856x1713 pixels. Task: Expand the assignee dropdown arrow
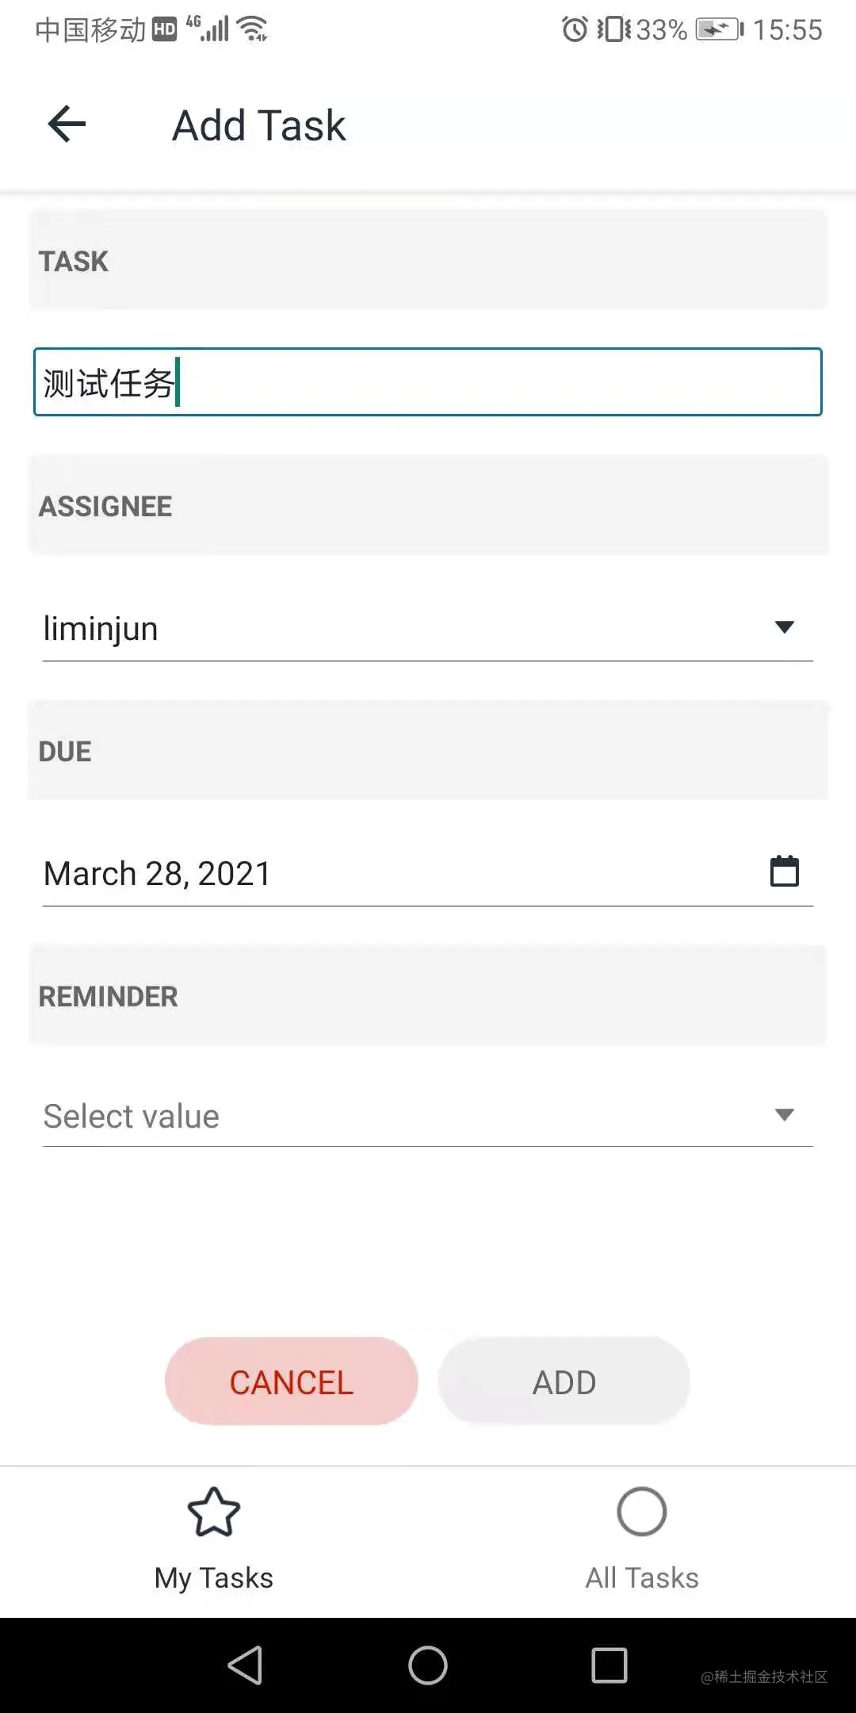pos(785,627)
